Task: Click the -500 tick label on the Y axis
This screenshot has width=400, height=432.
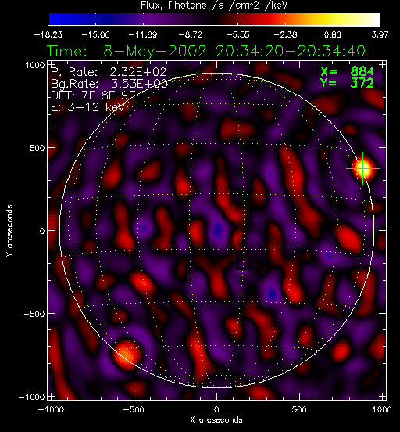Action: pos(34,314)
